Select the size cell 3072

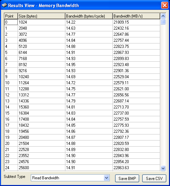click(x=41, y=34)
